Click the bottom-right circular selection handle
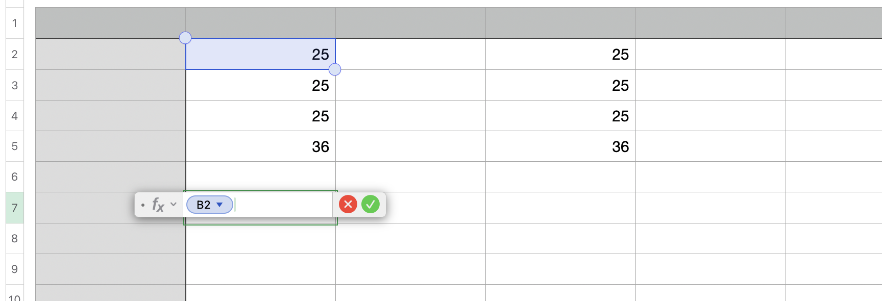 pos(335,69)
